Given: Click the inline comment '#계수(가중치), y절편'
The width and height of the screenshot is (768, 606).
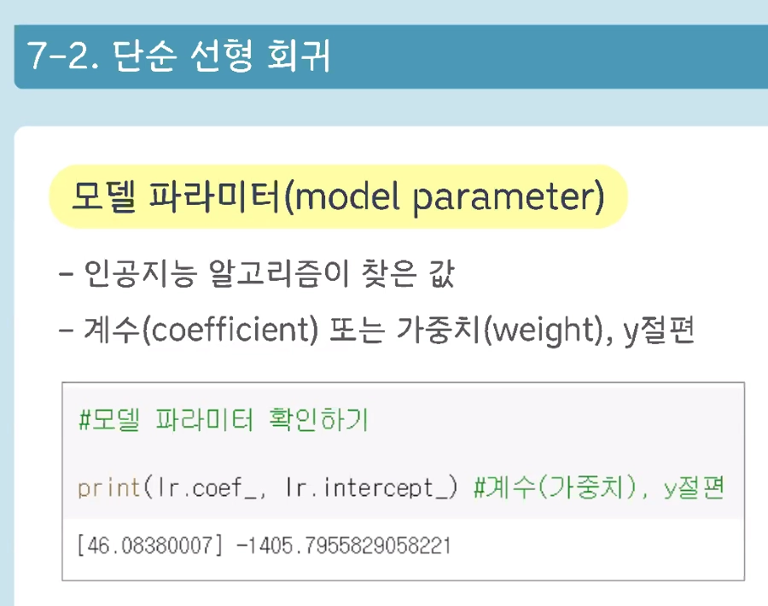Looking at the screenshot, I should pyautogui.click(x=597, y=488).
